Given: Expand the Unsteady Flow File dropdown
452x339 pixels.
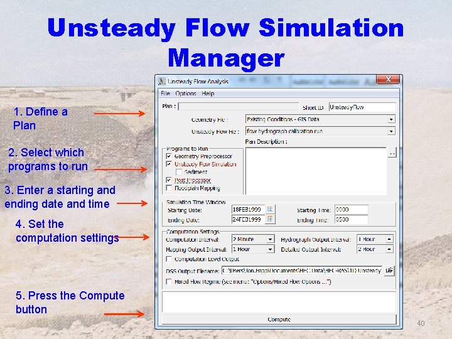Looking at the screenshot, I should 391,131.
